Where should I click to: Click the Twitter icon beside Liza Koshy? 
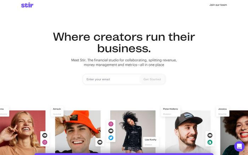click(111, 138)
